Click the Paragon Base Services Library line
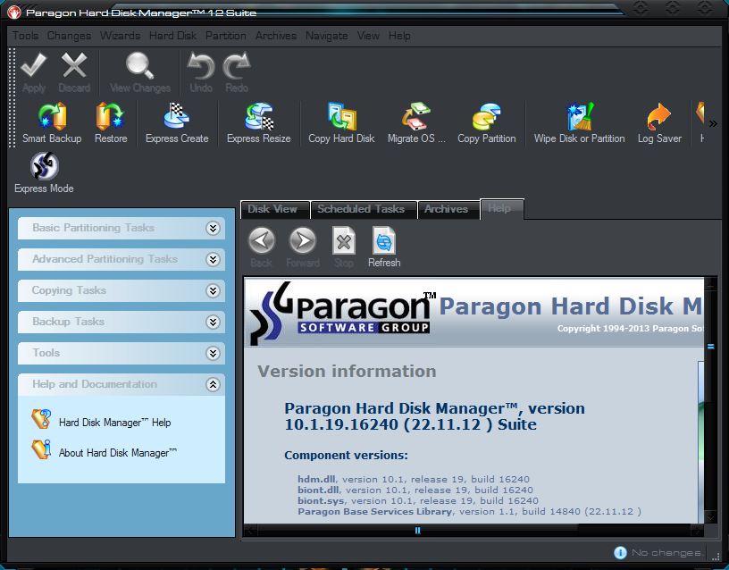 click(x=470, y=511)
